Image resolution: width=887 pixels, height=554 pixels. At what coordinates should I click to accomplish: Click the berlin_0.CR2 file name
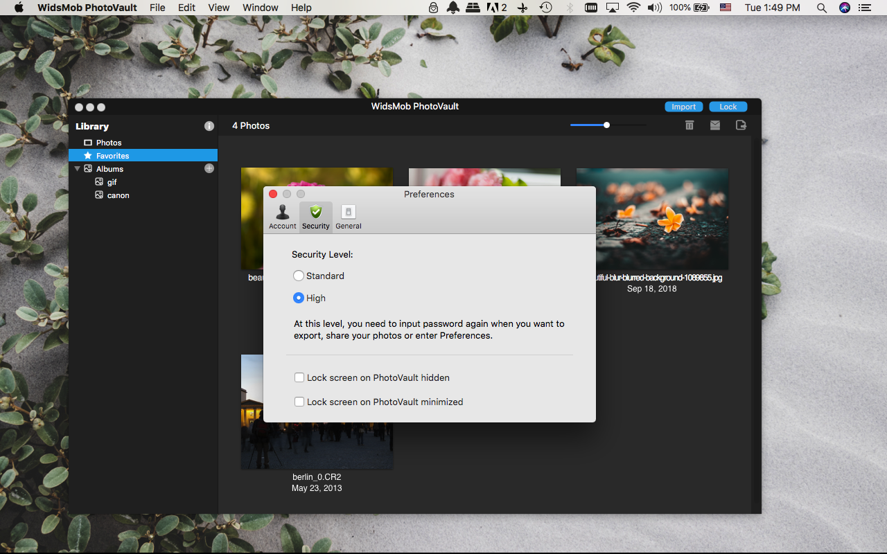(x=317, y=477)
